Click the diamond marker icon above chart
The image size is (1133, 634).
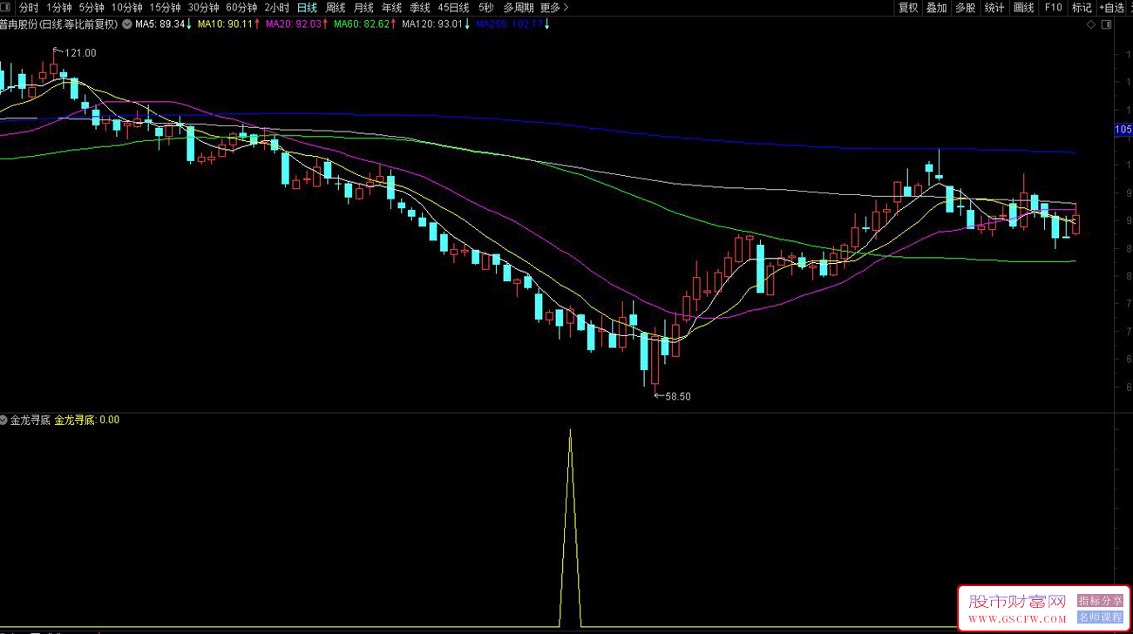[x=1091, y=24]
